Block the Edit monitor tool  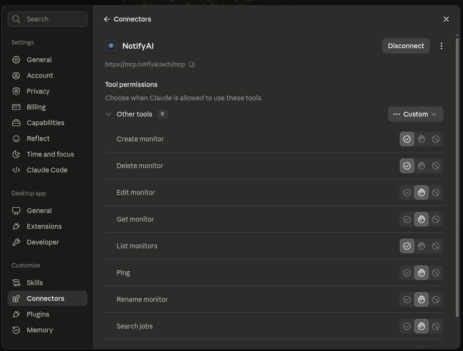[x=436, y=192]
